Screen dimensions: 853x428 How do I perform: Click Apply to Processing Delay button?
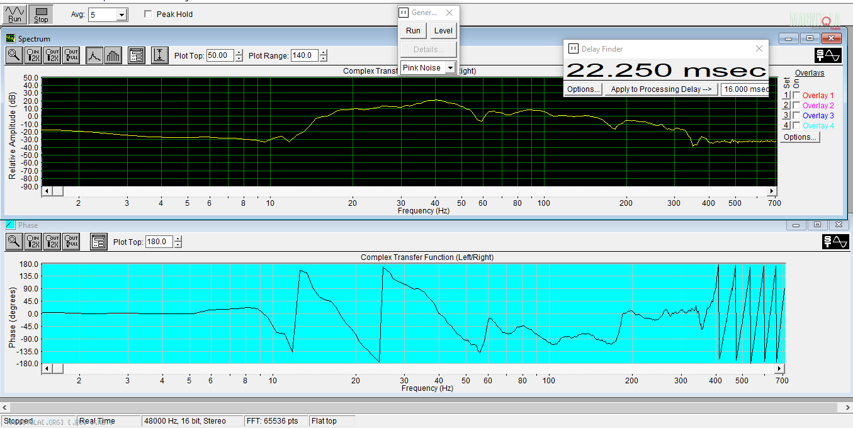[661, 89]
